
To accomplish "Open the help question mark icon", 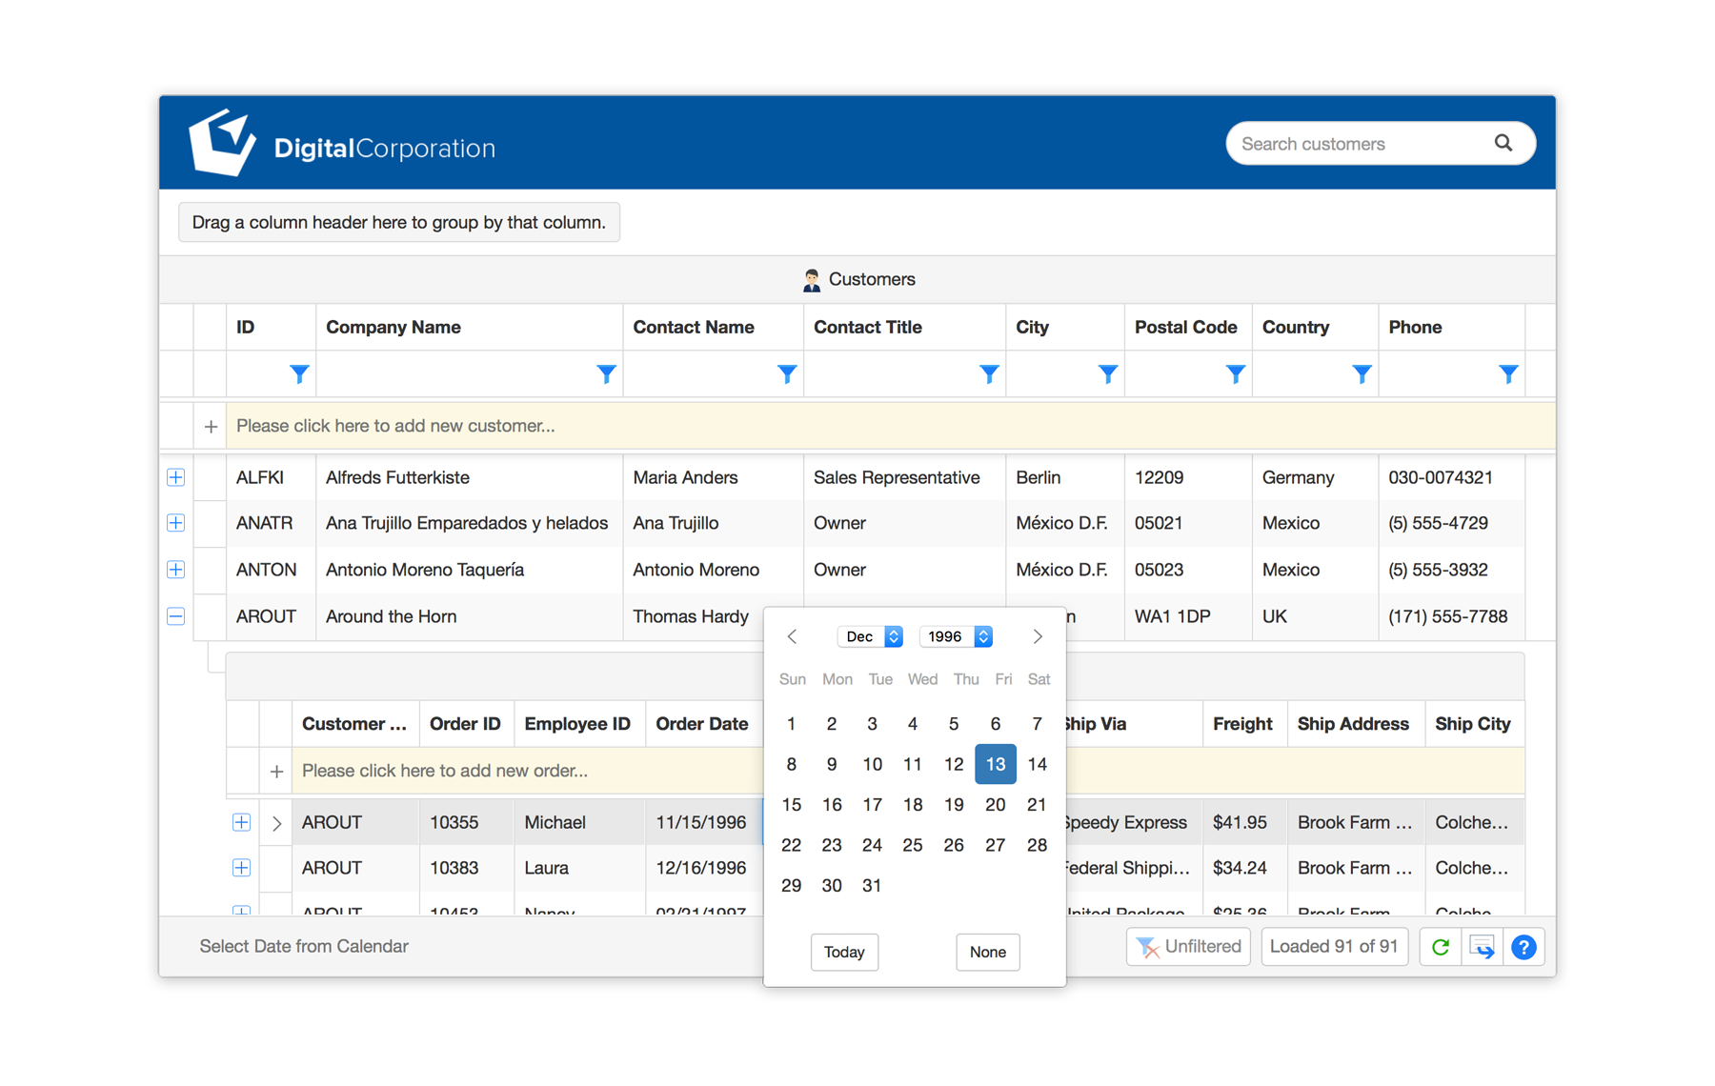I will (x=1523, y=947).
